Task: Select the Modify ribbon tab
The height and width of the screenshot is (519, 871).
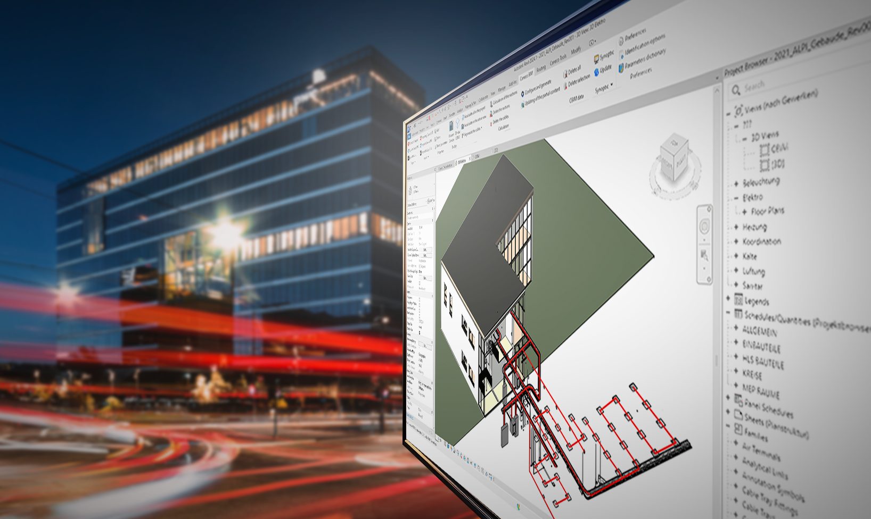Action: [x=576, y=51]
